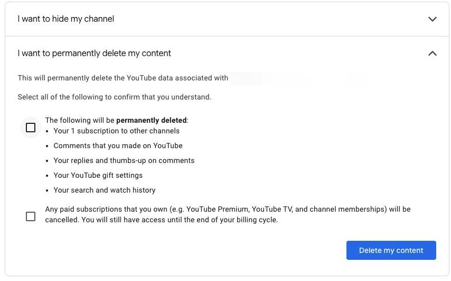Check the permanently deleted confirmation checkbox

coord(31,128)
